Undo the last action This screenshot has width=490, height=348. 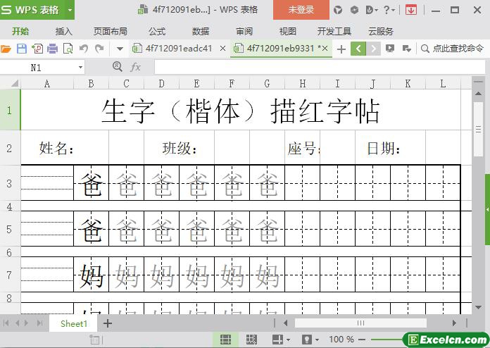click(x=84, y=49)
